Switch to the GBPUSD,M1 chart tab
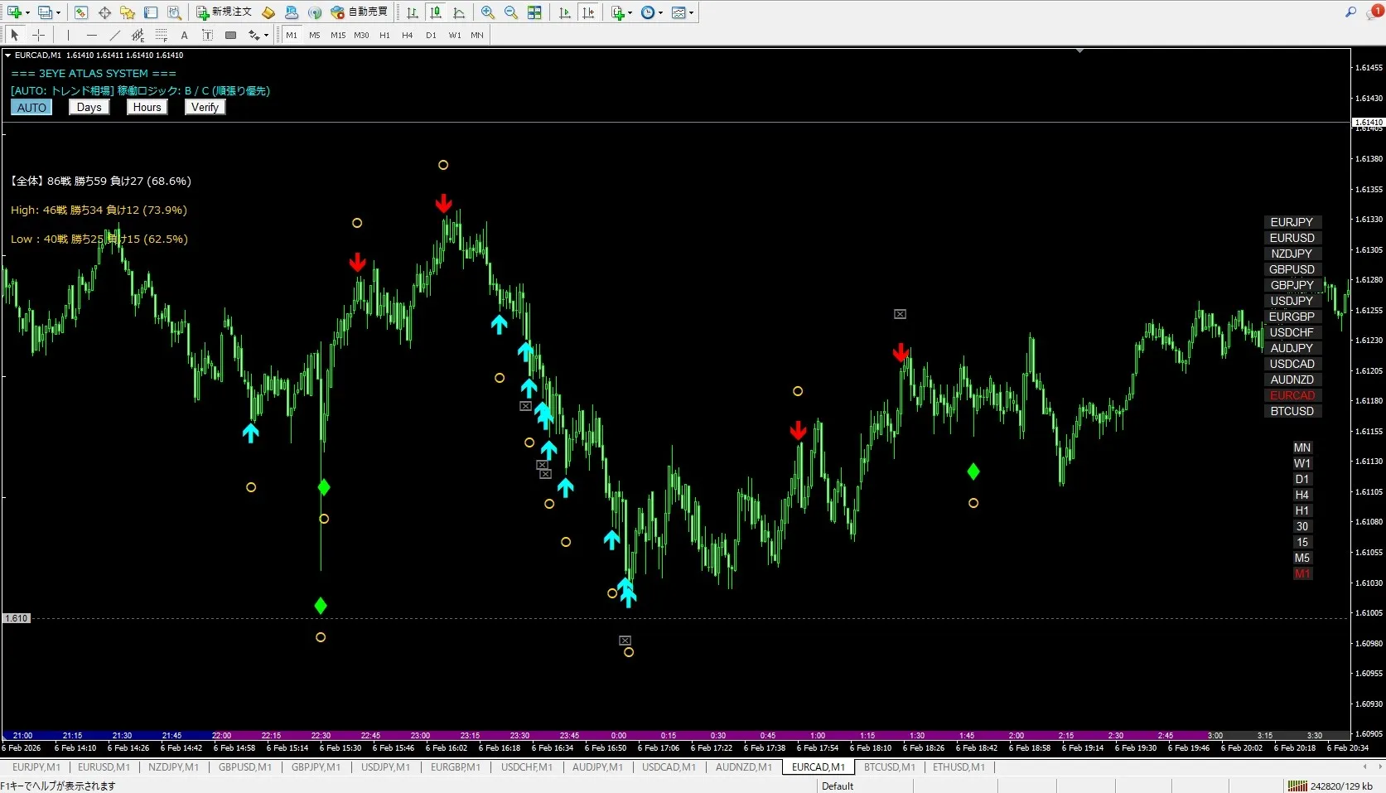This screenshot has height=793, width=1386. click(x=245, y=767)
